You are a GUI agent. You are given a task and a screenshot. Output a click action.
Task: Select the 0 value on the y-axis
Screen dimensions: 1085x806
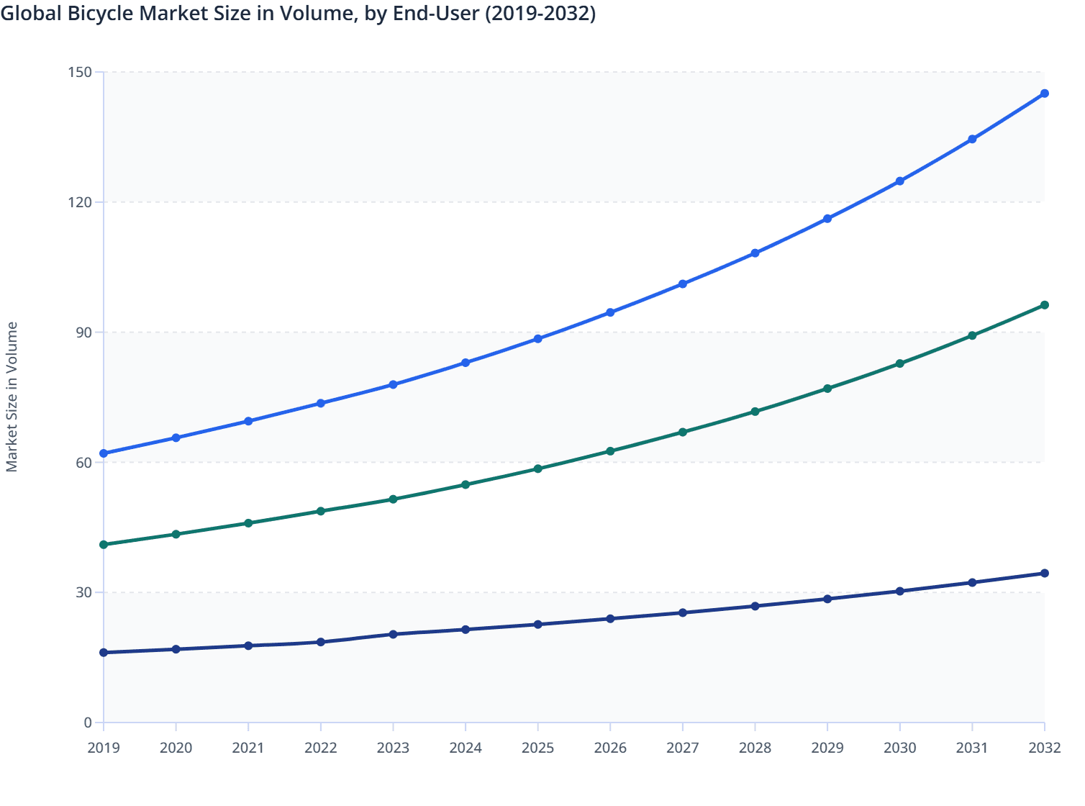click(x=88, y=720)
